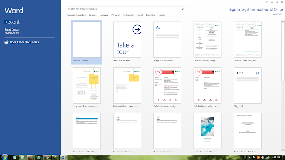
Task: Click the Welcome to Word tour arrow
Action: point(137,29)
